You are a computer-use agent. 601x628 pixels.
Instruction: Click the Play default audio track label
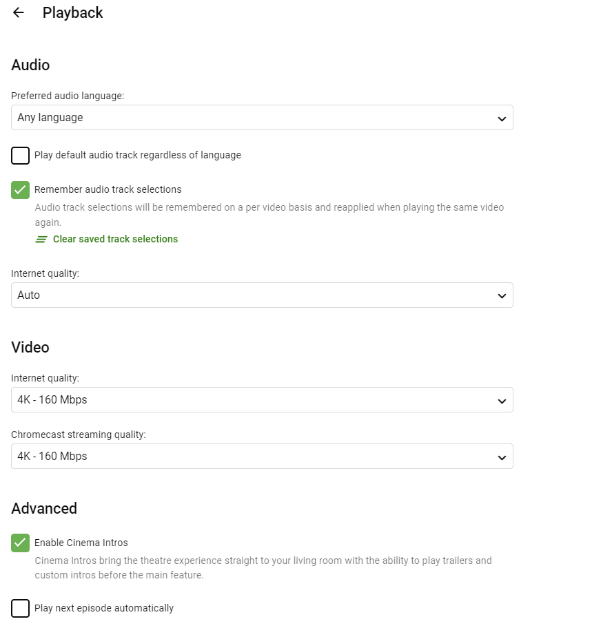tap(138, 156)
